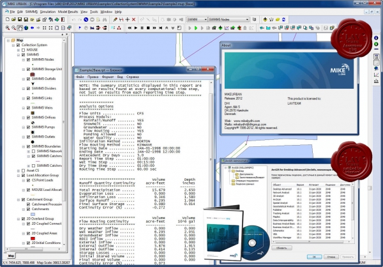
Task: Click the red triangle toolbar icon
Action: 119,28
